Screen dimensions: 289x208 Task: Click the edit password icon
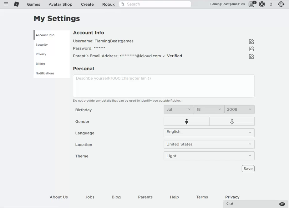(x=251, y=49)
